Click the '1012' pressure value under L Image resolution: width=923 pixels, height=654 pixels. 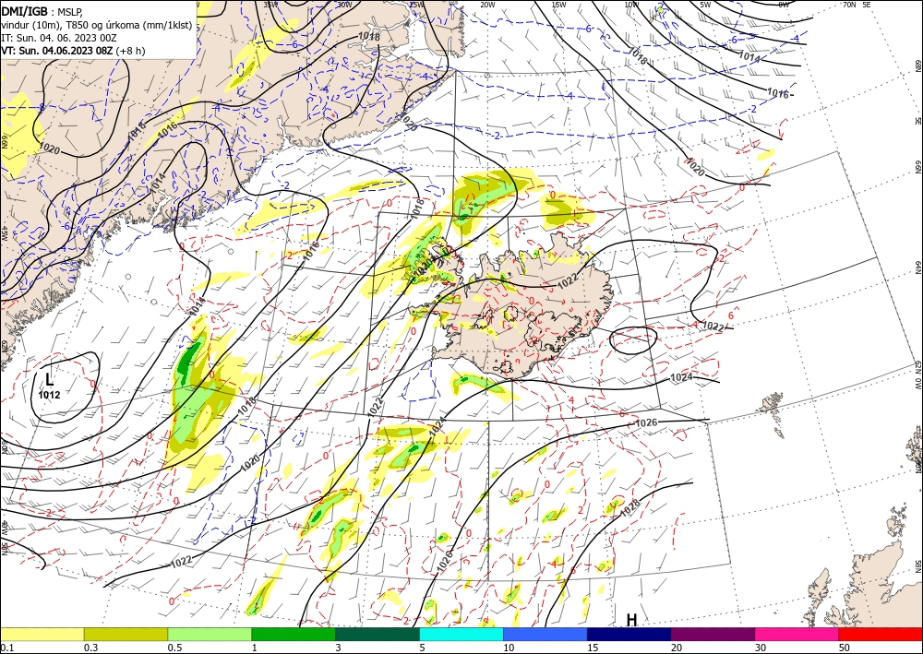[x=50, y=395]
